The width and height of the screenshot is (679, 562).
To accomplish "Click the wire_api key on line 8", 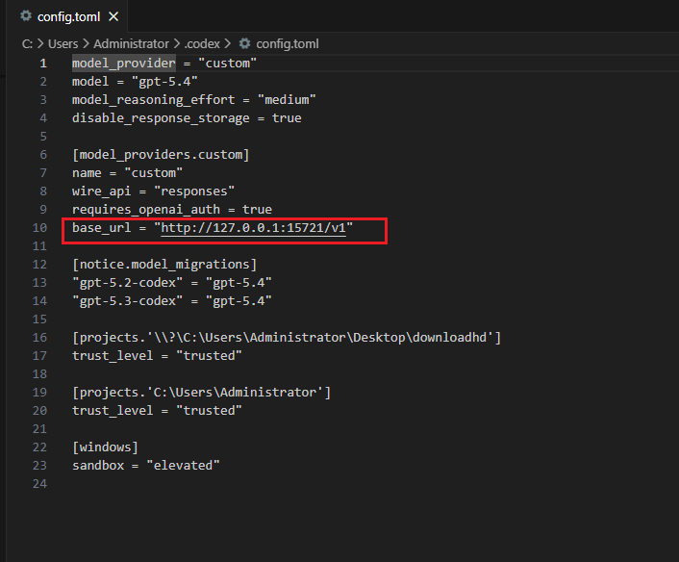I will tap(101, 192).
